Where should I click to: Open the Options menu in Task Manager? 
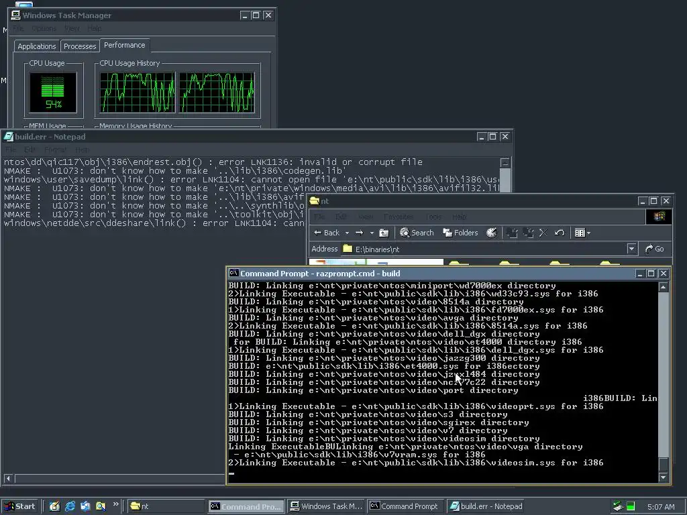pyautogui.click(x=44, y=28)
